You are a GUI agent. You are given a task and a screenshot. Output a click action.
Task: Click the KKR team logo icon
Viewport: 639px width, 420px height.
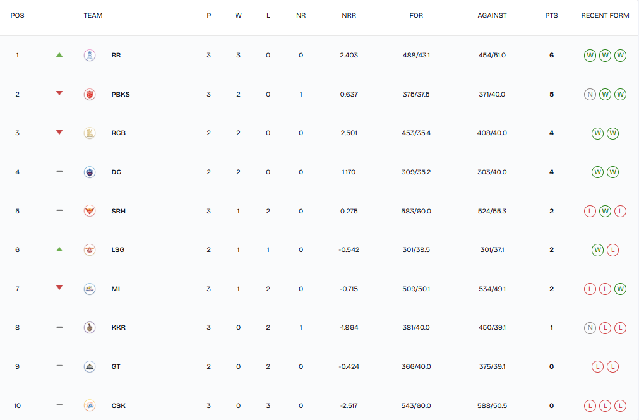(90, 328)
